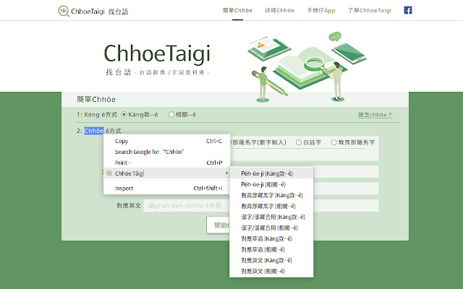Select the 相關--ê radio button
The height and width of the screenshot is (289, 463).
pyautogui.click(x=171, y=114)
